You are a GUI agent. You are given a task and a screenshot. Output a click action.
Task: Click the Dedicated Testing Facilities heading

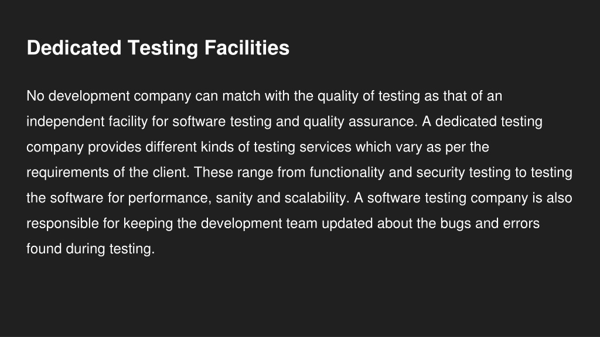point(158,48)
